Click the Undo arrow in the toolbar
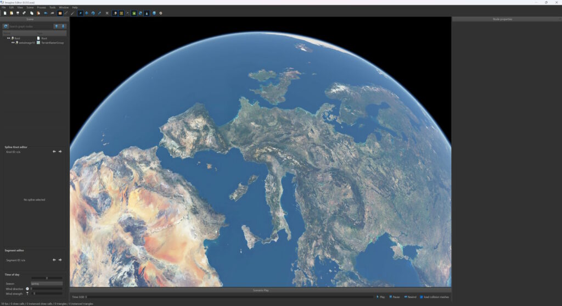Screen dimensions: 562x306 tap(46, 13)
